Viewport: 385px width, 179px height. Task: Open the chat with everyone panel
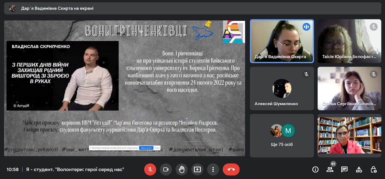coord(344,169)
